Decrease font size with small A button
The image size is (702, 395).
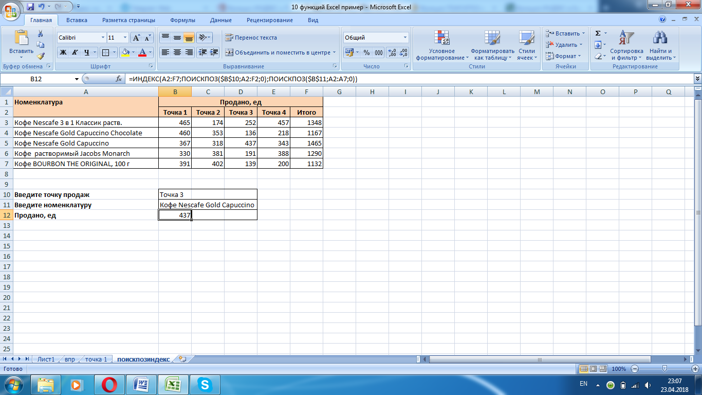(x=148, y=38)
